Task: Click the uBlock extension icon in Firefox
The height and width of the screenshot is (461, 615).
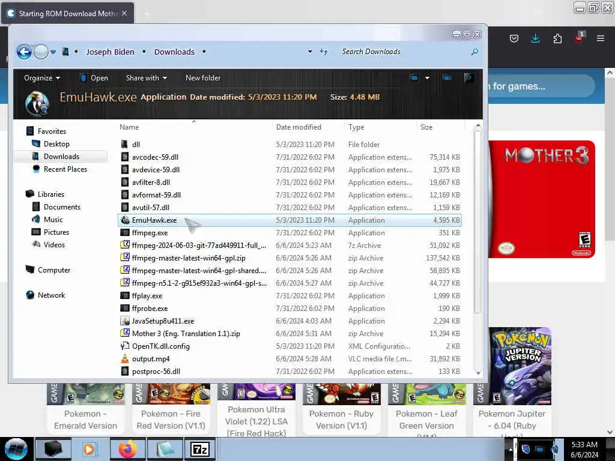Action: pos(579,38)
